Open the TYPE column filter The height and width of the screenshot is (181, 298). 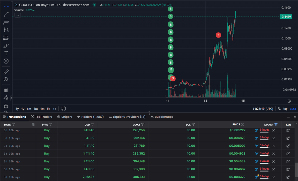[x=50, y=125]
